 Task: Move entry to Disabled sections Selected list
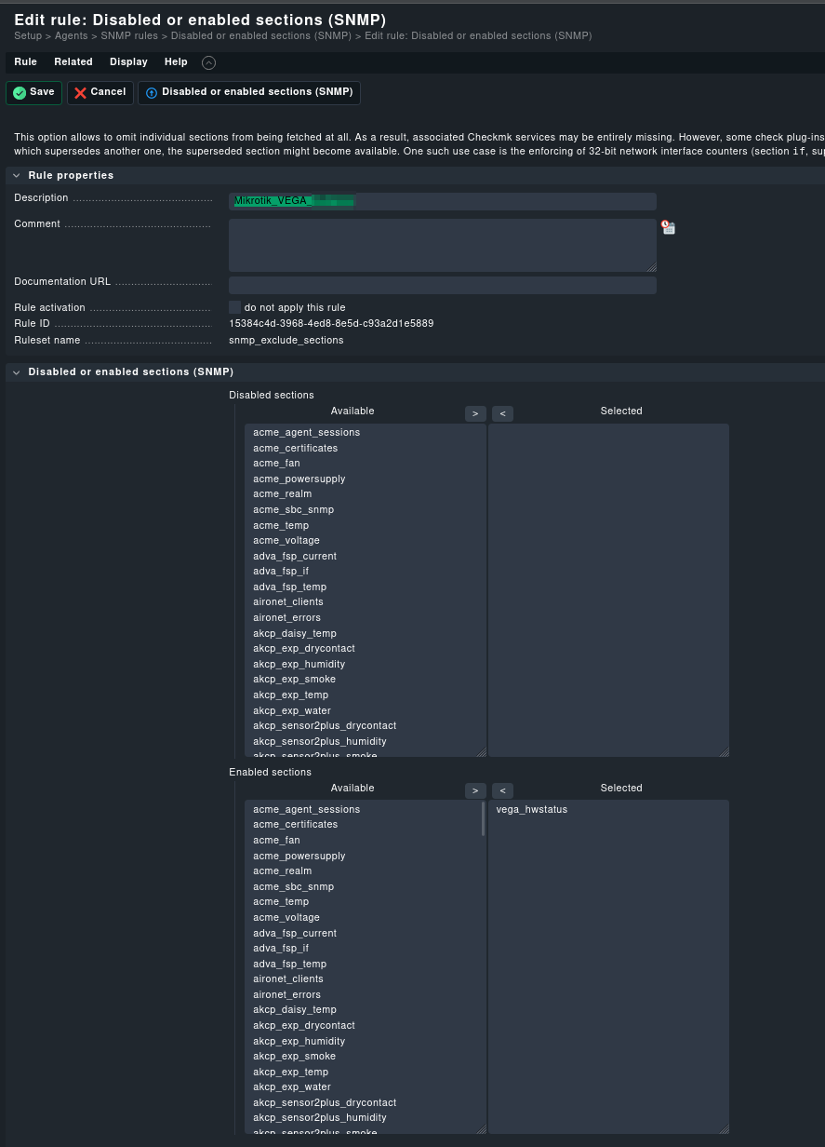click(x=475, y=413)
